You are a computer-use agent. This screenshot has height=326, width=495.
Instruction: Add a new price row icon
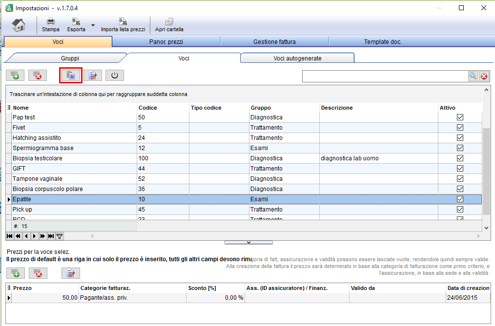point(16,273)
